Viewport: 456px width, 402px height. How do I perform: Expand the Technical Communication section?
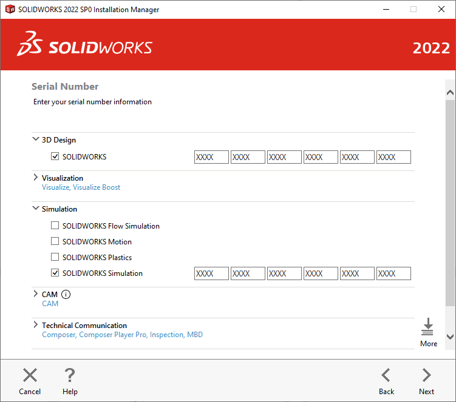(35, 326)
